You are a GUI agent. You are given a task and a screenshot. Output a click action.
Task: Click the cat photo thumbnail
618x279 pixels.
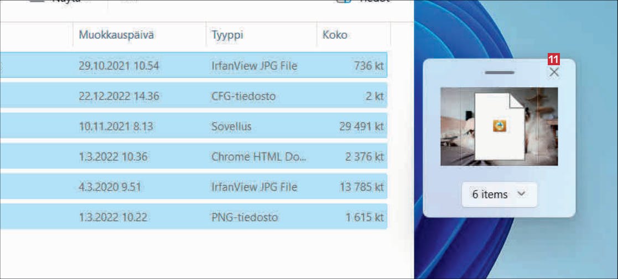pyautogui.click(x=499, y=127)
